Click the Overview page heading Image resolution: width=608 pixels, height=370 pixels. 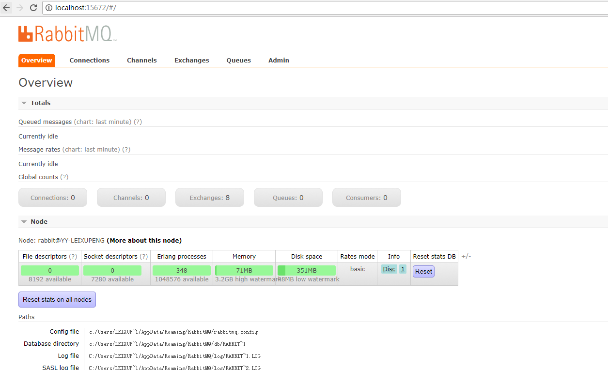[46, 83]
